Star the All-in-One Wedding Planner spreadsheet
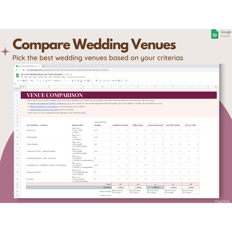Viewport: 232px width, 232px height. (65, 75)
